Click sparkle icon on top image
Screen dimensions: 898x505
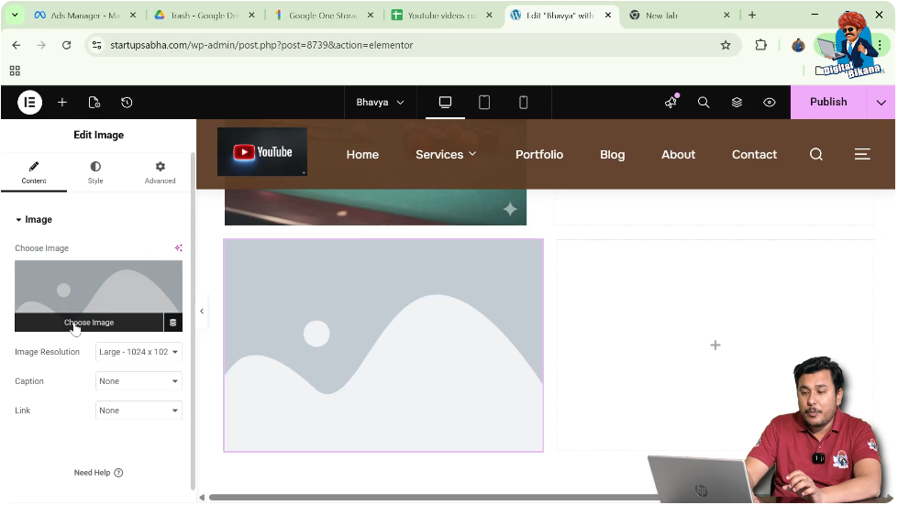pyautogui.click(x=510, y=209)
